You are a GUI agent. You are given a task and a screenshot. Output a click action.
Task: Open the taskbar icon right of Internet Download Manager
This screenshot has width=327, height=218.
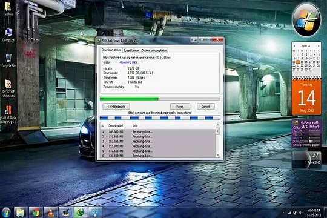click(96, 213)
